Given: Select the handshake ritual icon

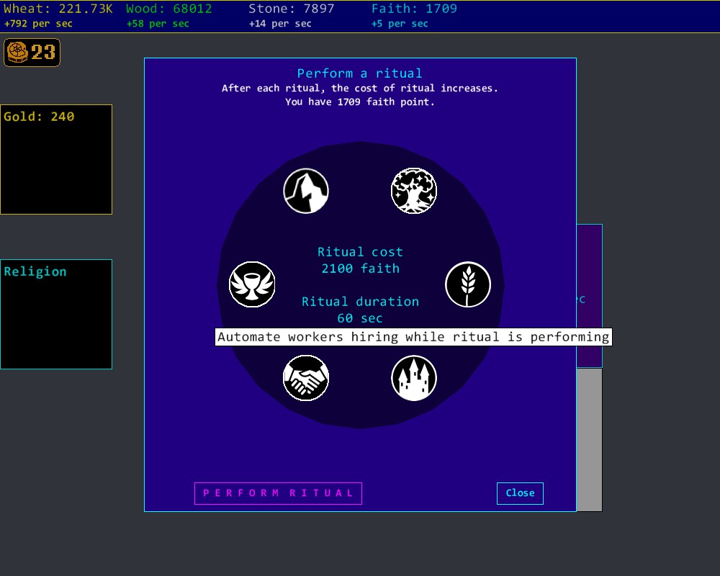Looking at the screenshot, I should click(306, 378).
